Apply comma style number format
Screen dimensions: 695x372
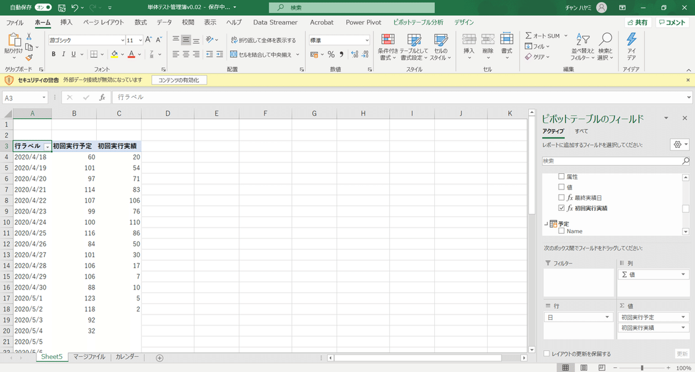point(342,54)
